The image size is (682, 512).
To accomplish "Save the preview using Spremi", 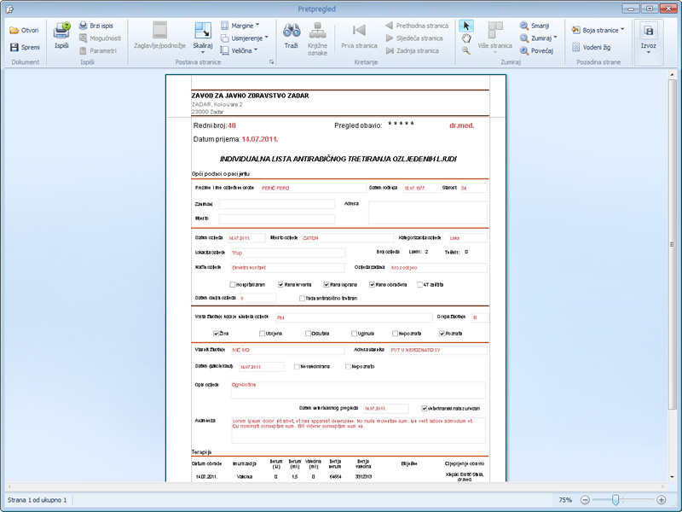I will point(25,47).
